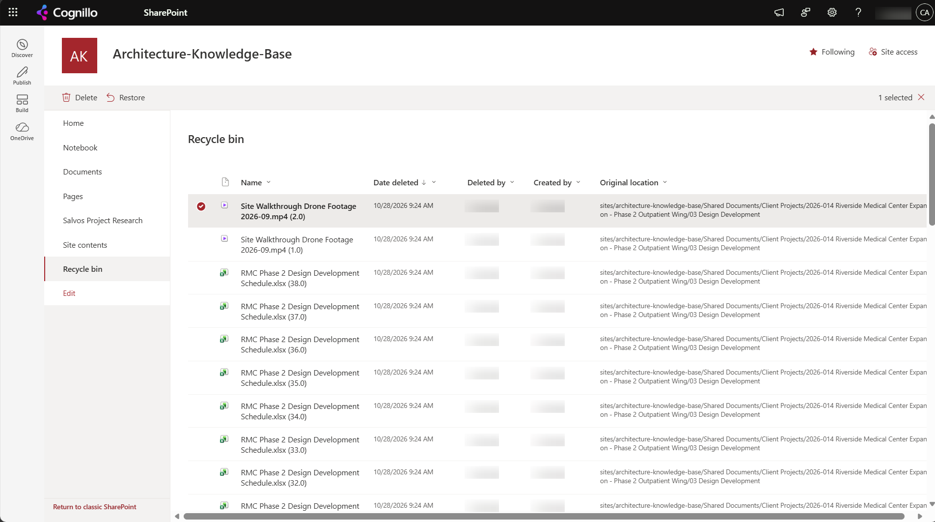Clear selection with the X icon
The image size is (935, 522).
pyautogui.click(x=921, y=97)
